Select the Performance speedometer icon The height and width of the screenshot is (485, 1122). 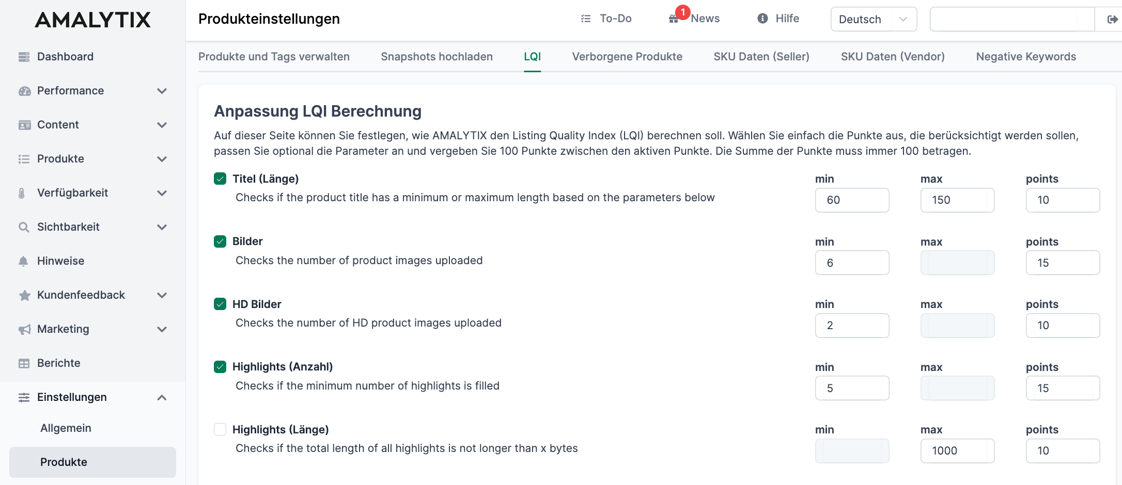coord(24,91)
